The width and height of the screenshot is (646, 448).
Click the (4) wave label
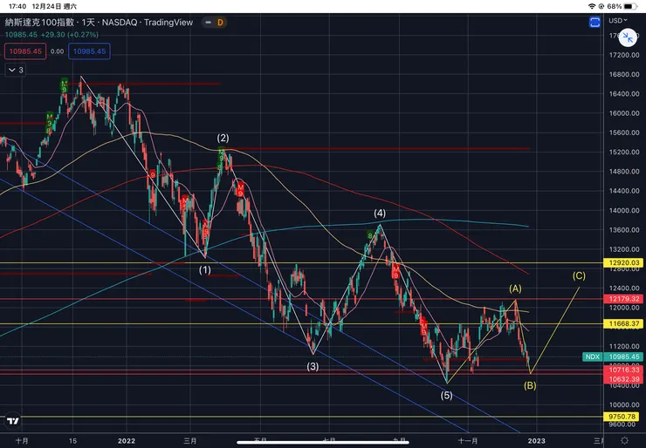[x=380, y=213]
